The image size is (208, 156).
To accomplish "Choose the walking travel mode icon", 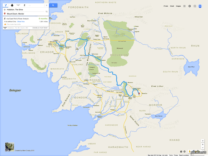I will [x=24, y=5].
